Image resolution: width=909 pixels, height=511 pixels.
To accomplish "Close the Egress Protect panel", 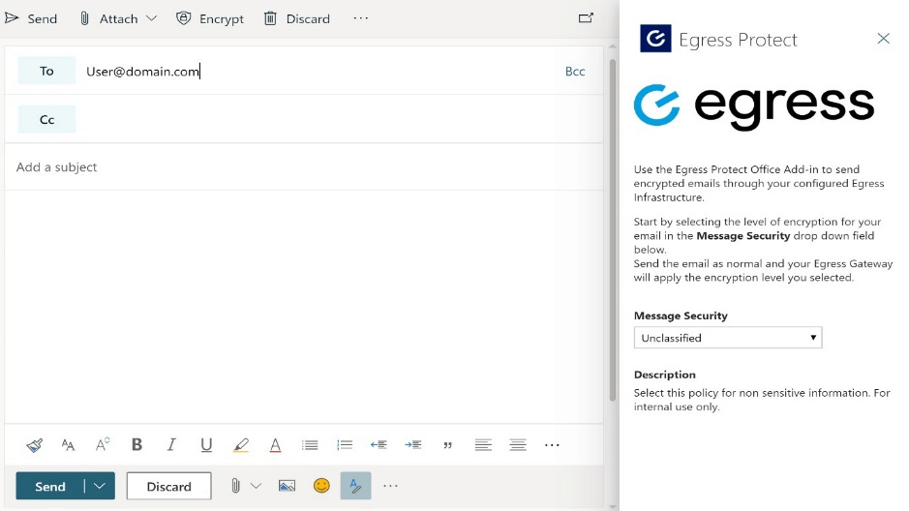I will (x=884, y=39).
